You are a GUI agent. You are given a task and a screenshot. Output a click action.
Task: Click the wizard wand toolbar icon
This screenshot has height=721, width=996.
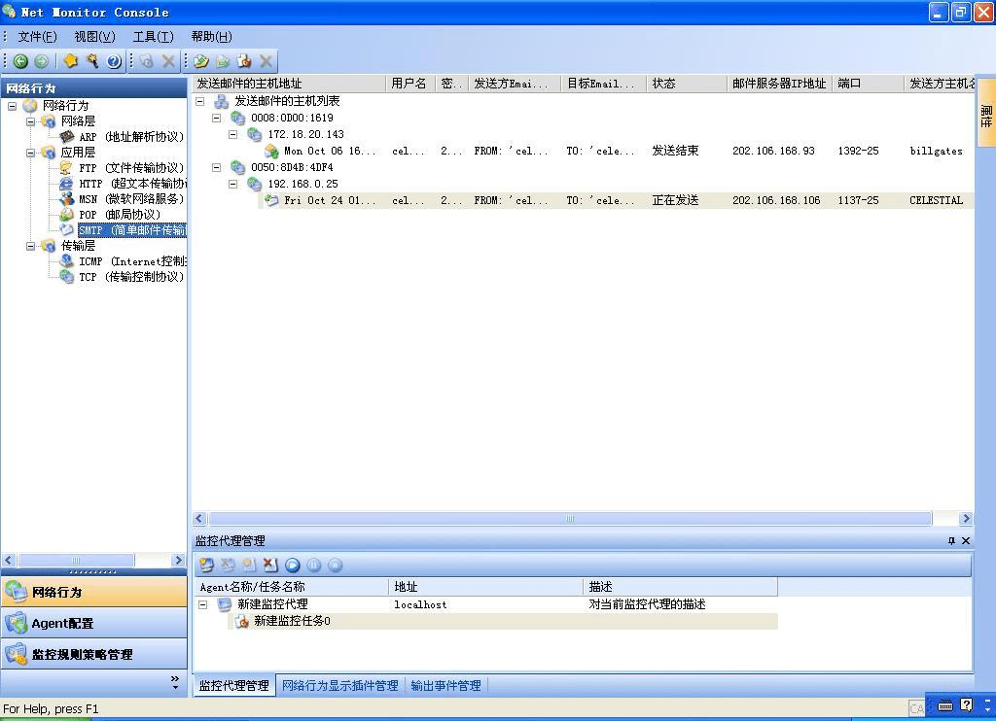pyautogui.click(x=92, y=61)
